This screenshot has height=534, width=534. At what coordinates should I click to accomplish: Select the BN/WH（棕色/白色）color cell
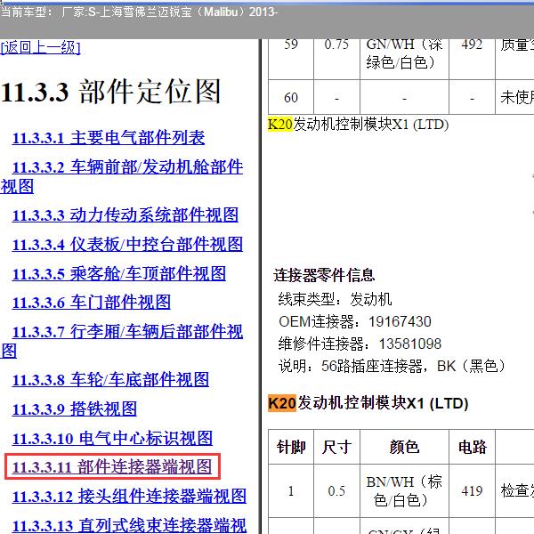[x=404, y=491]
